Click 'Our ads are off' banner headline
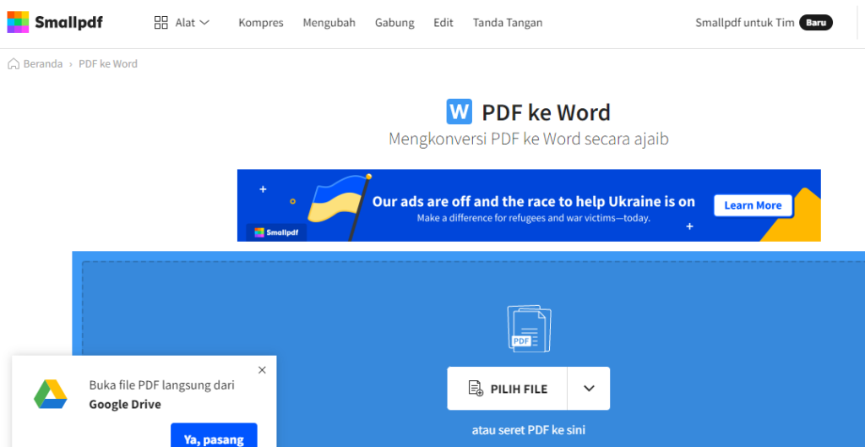Viewport: 865px width, 447px height. 534,201
